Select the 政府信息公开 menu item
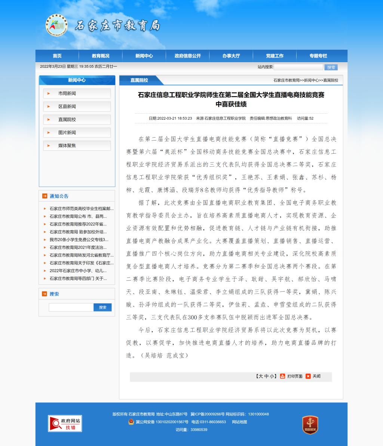This screenshot has width=383, height=446. 187,56
